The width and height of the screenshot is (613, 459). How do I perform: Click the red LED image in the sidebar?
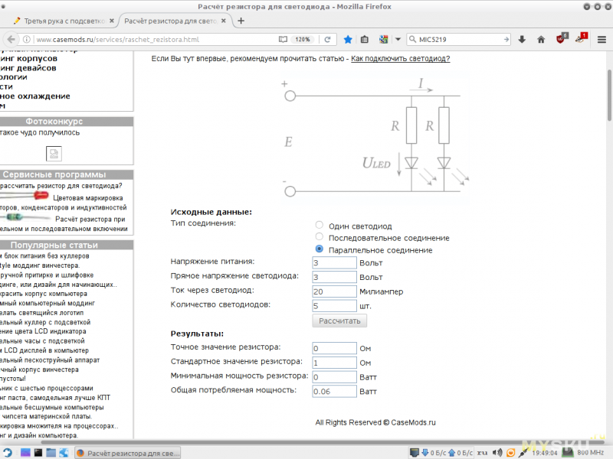(25, 196)
